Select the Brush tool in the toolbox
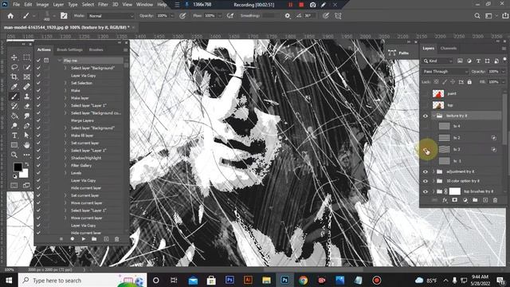 click(x=14, y=96)
